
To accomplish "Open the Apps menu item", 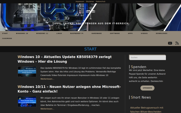I will [x=130, y=33].
